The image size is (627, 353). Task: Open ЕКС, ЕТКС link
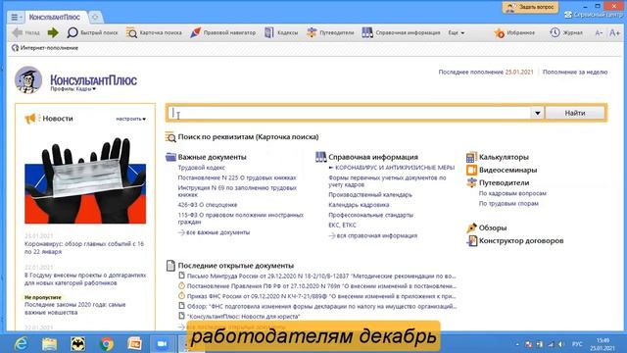[342, 226]
